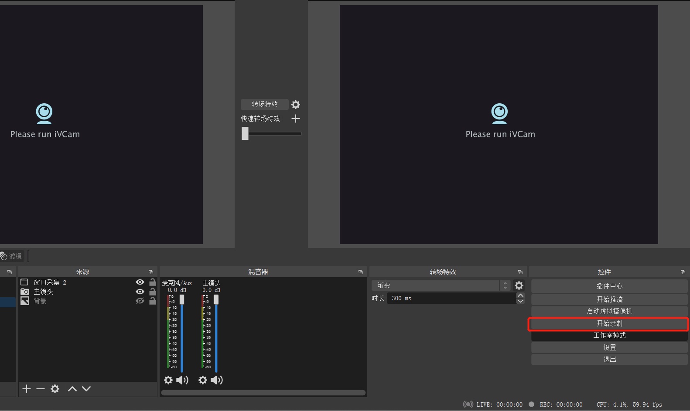Click 退出 to exit

(x=609, y=359)
